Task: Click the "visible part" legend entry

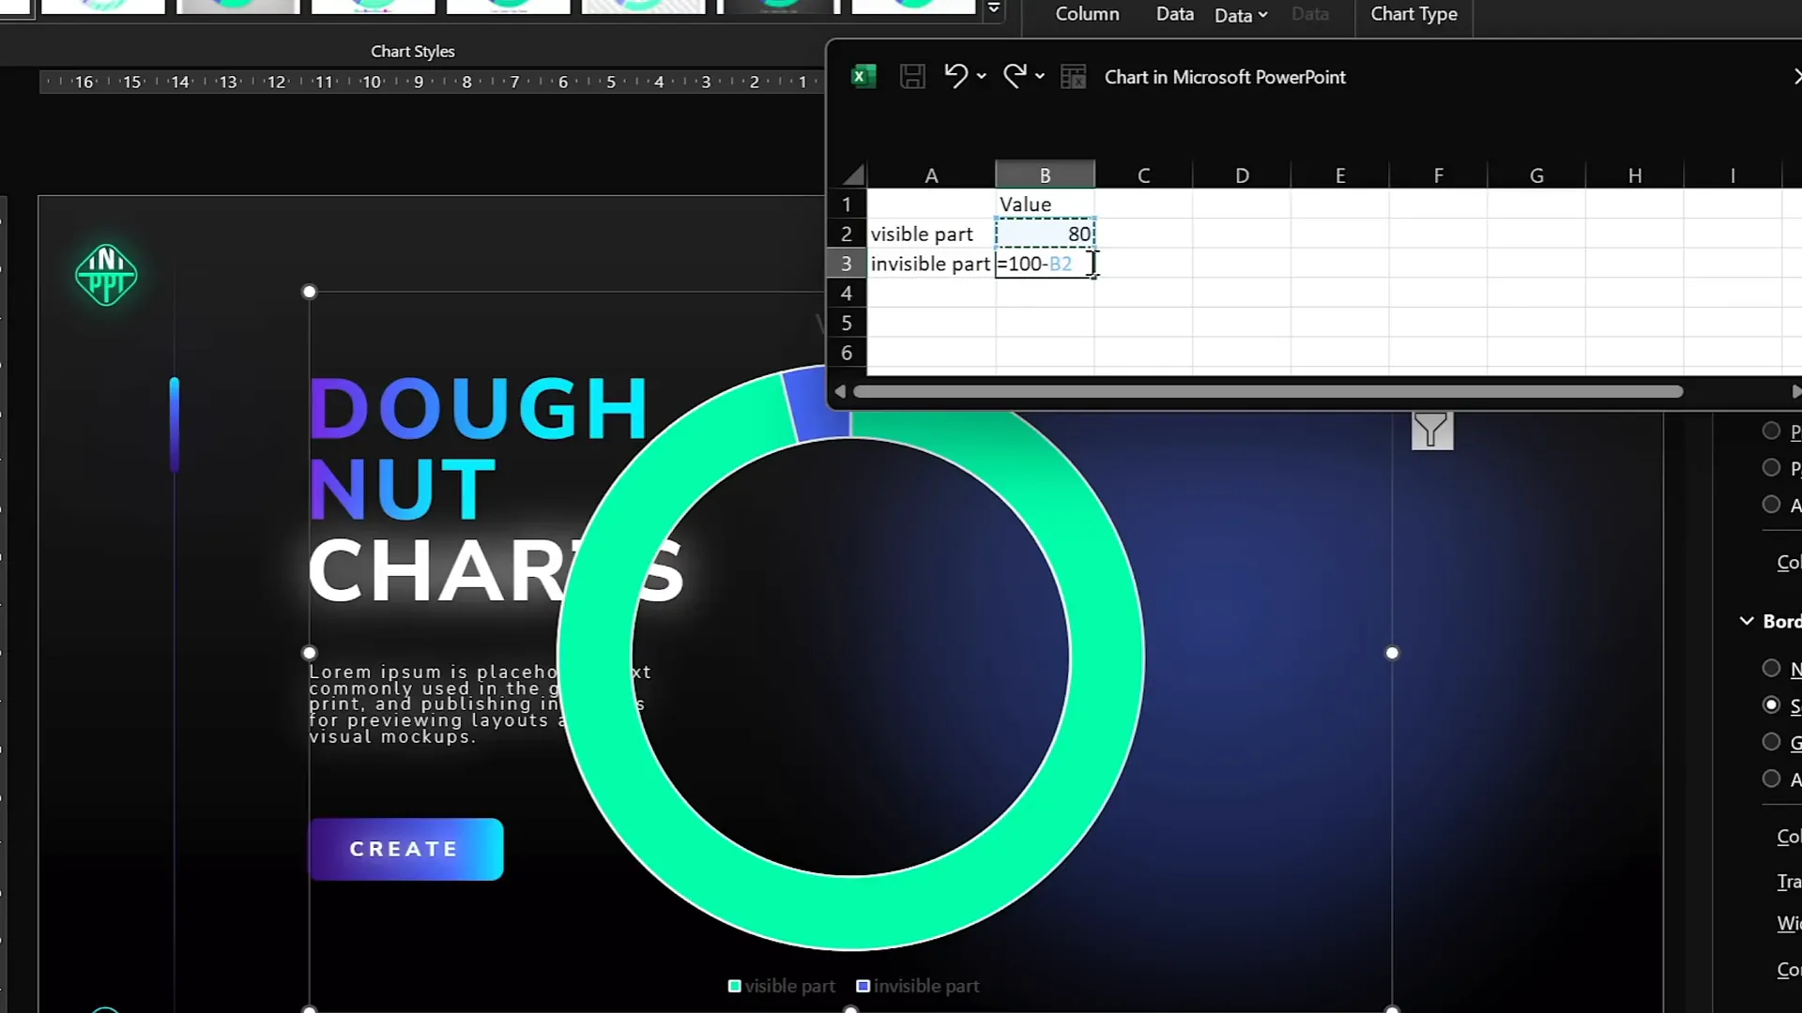Action: point(781,986)
